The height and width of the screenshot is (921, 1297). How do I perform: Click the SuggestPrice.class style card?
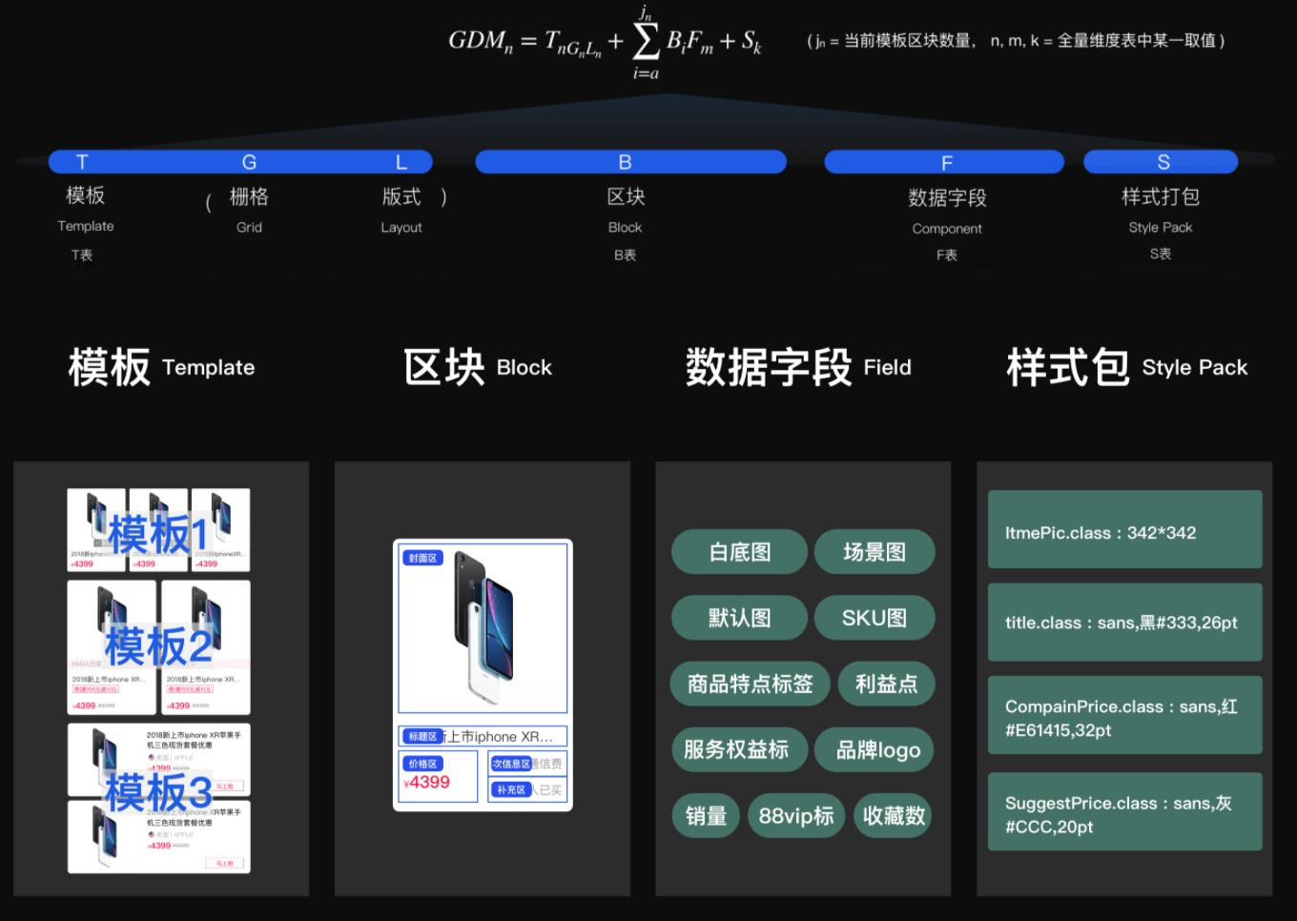[x=1125, y=811]
